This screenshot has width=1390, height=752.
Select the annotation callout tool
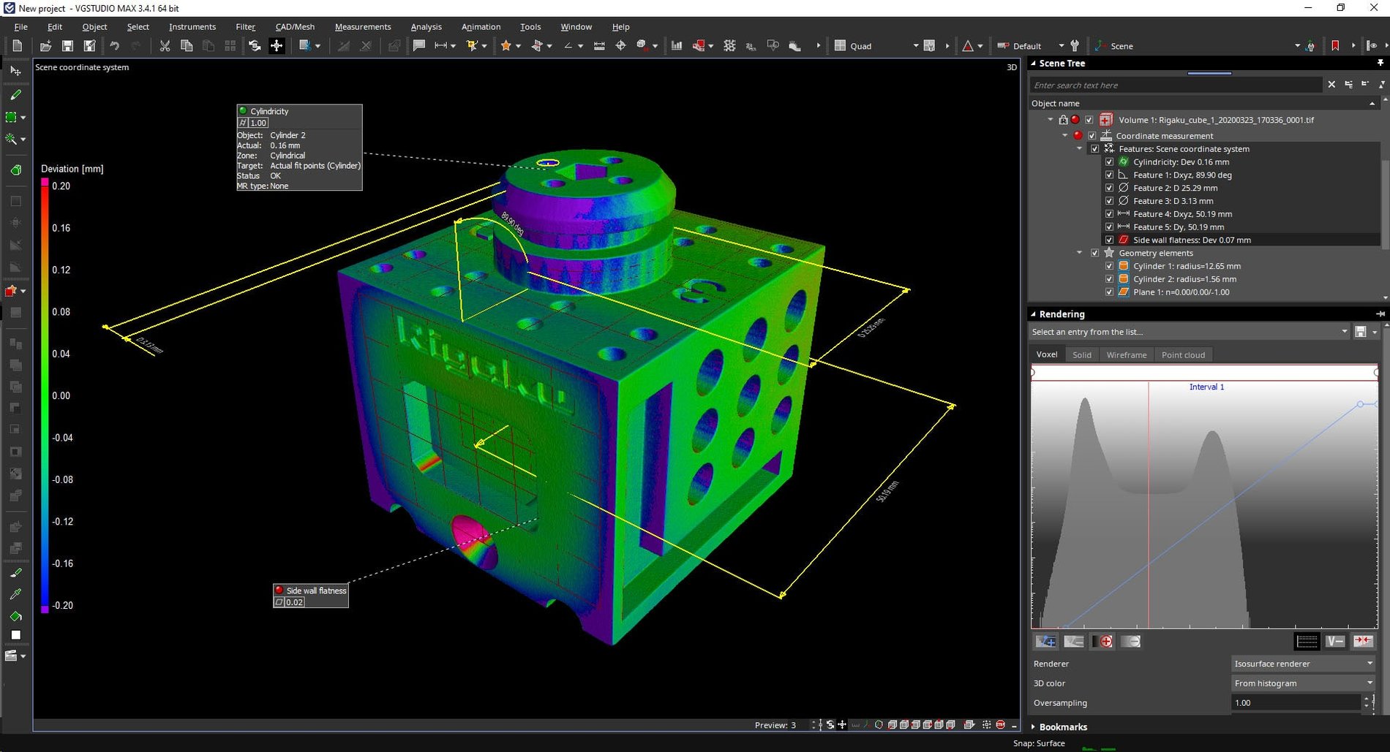[x=419, y=45]
